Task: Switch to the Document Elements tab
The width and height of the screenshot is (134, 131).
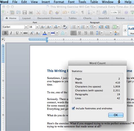Action: pos(49,18)
